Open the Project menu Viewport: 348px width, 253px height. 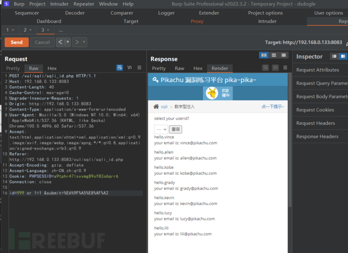(x=37, y=4)
